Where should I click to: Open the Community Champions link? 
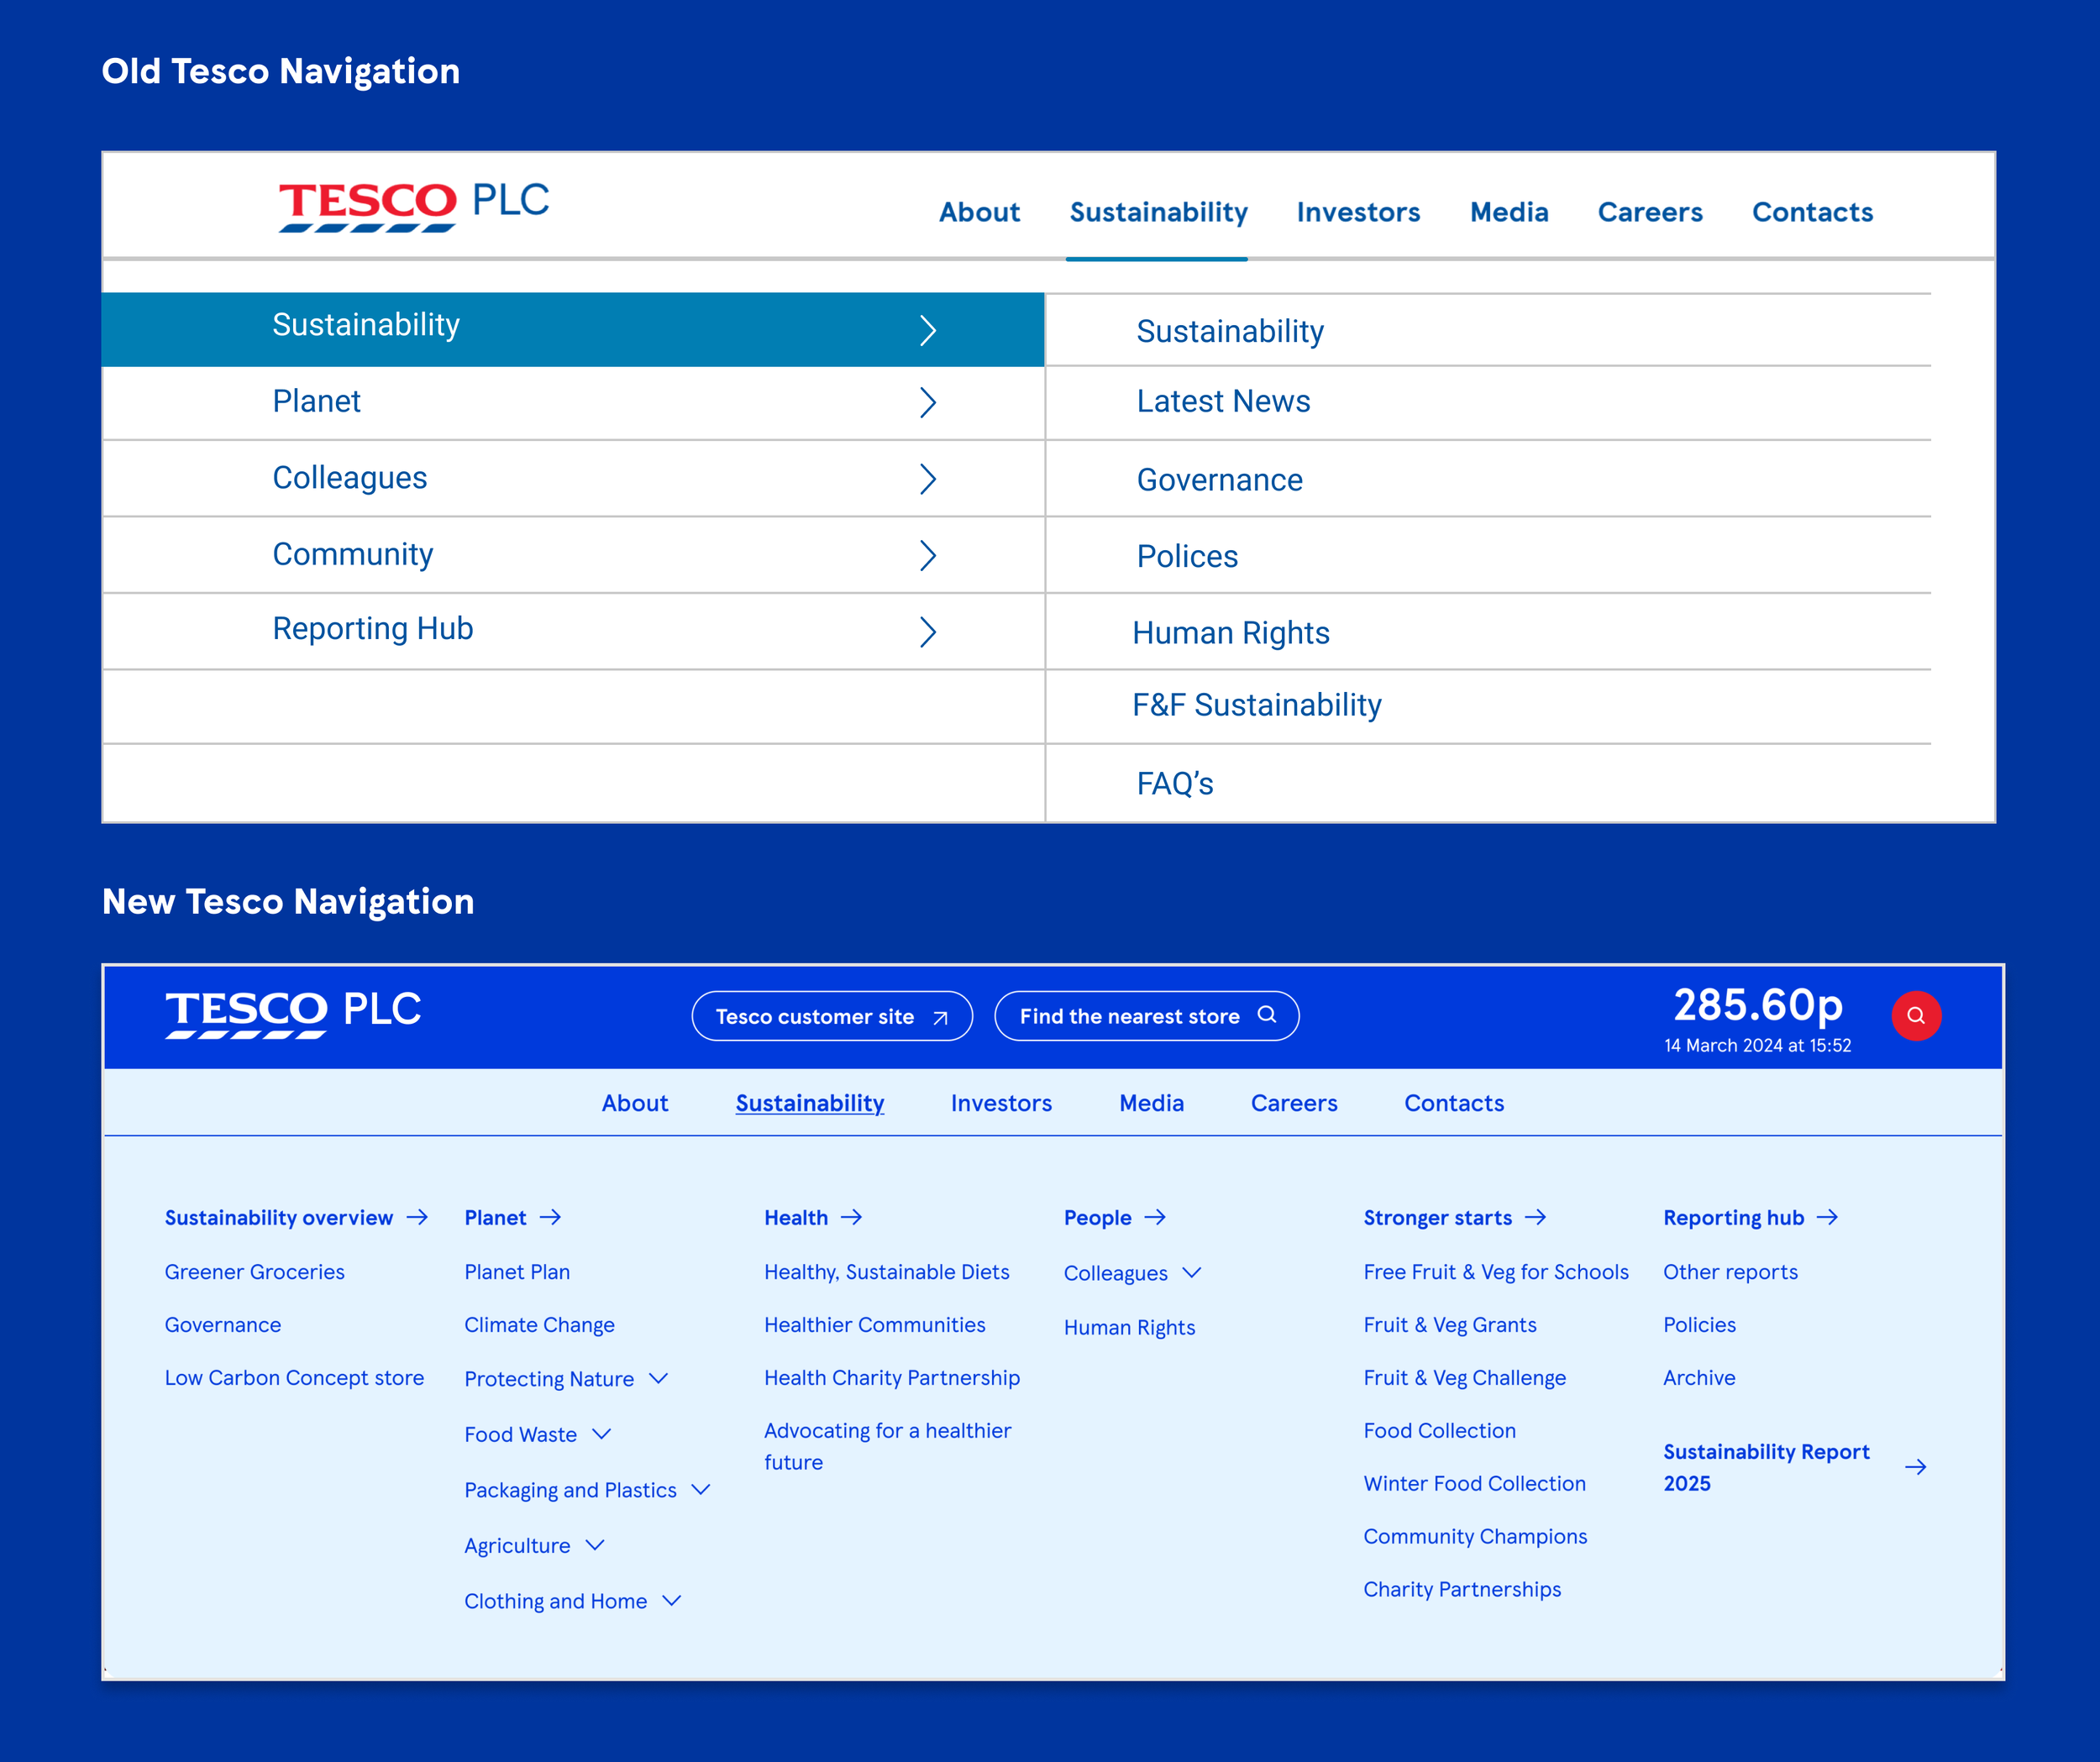[x=1475, y=1537]
